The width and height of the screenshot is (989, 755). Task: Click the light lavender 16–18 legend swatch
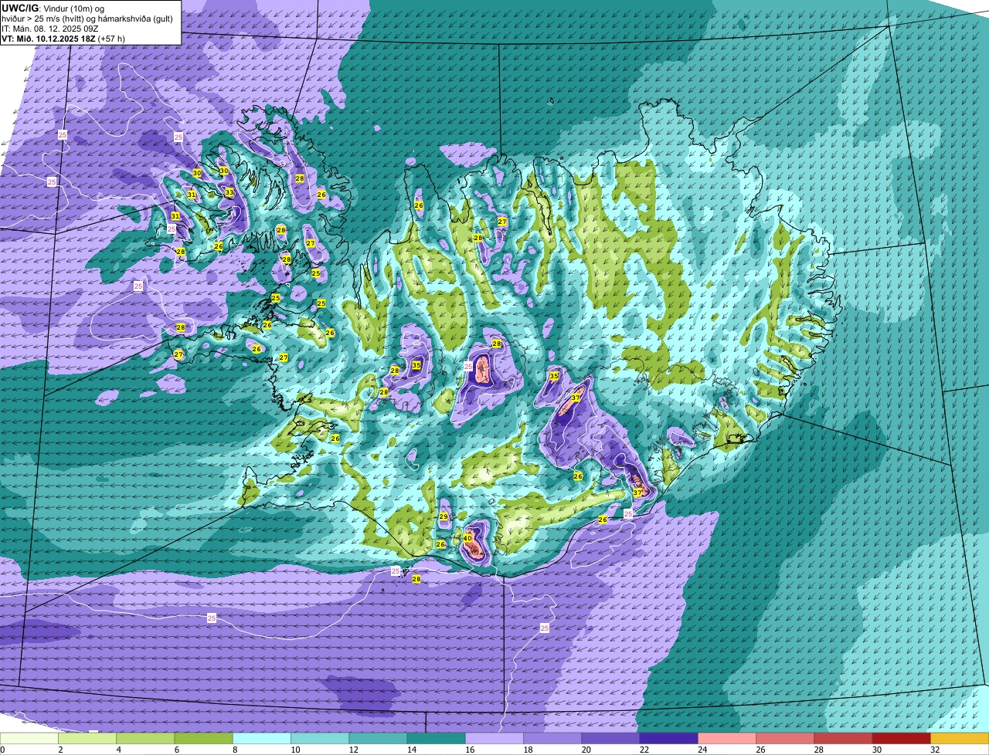point(494,738)
